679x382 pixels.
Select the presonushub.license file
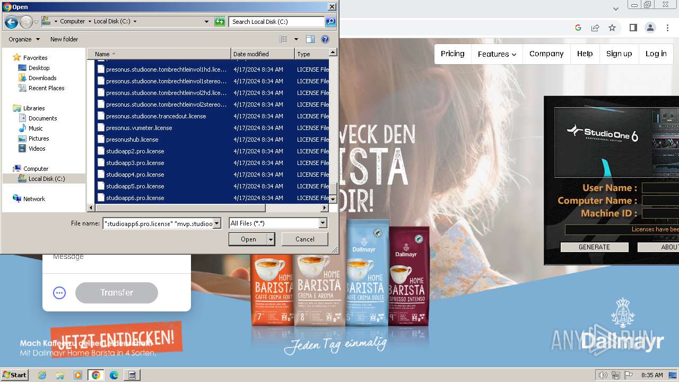(132, 140)
